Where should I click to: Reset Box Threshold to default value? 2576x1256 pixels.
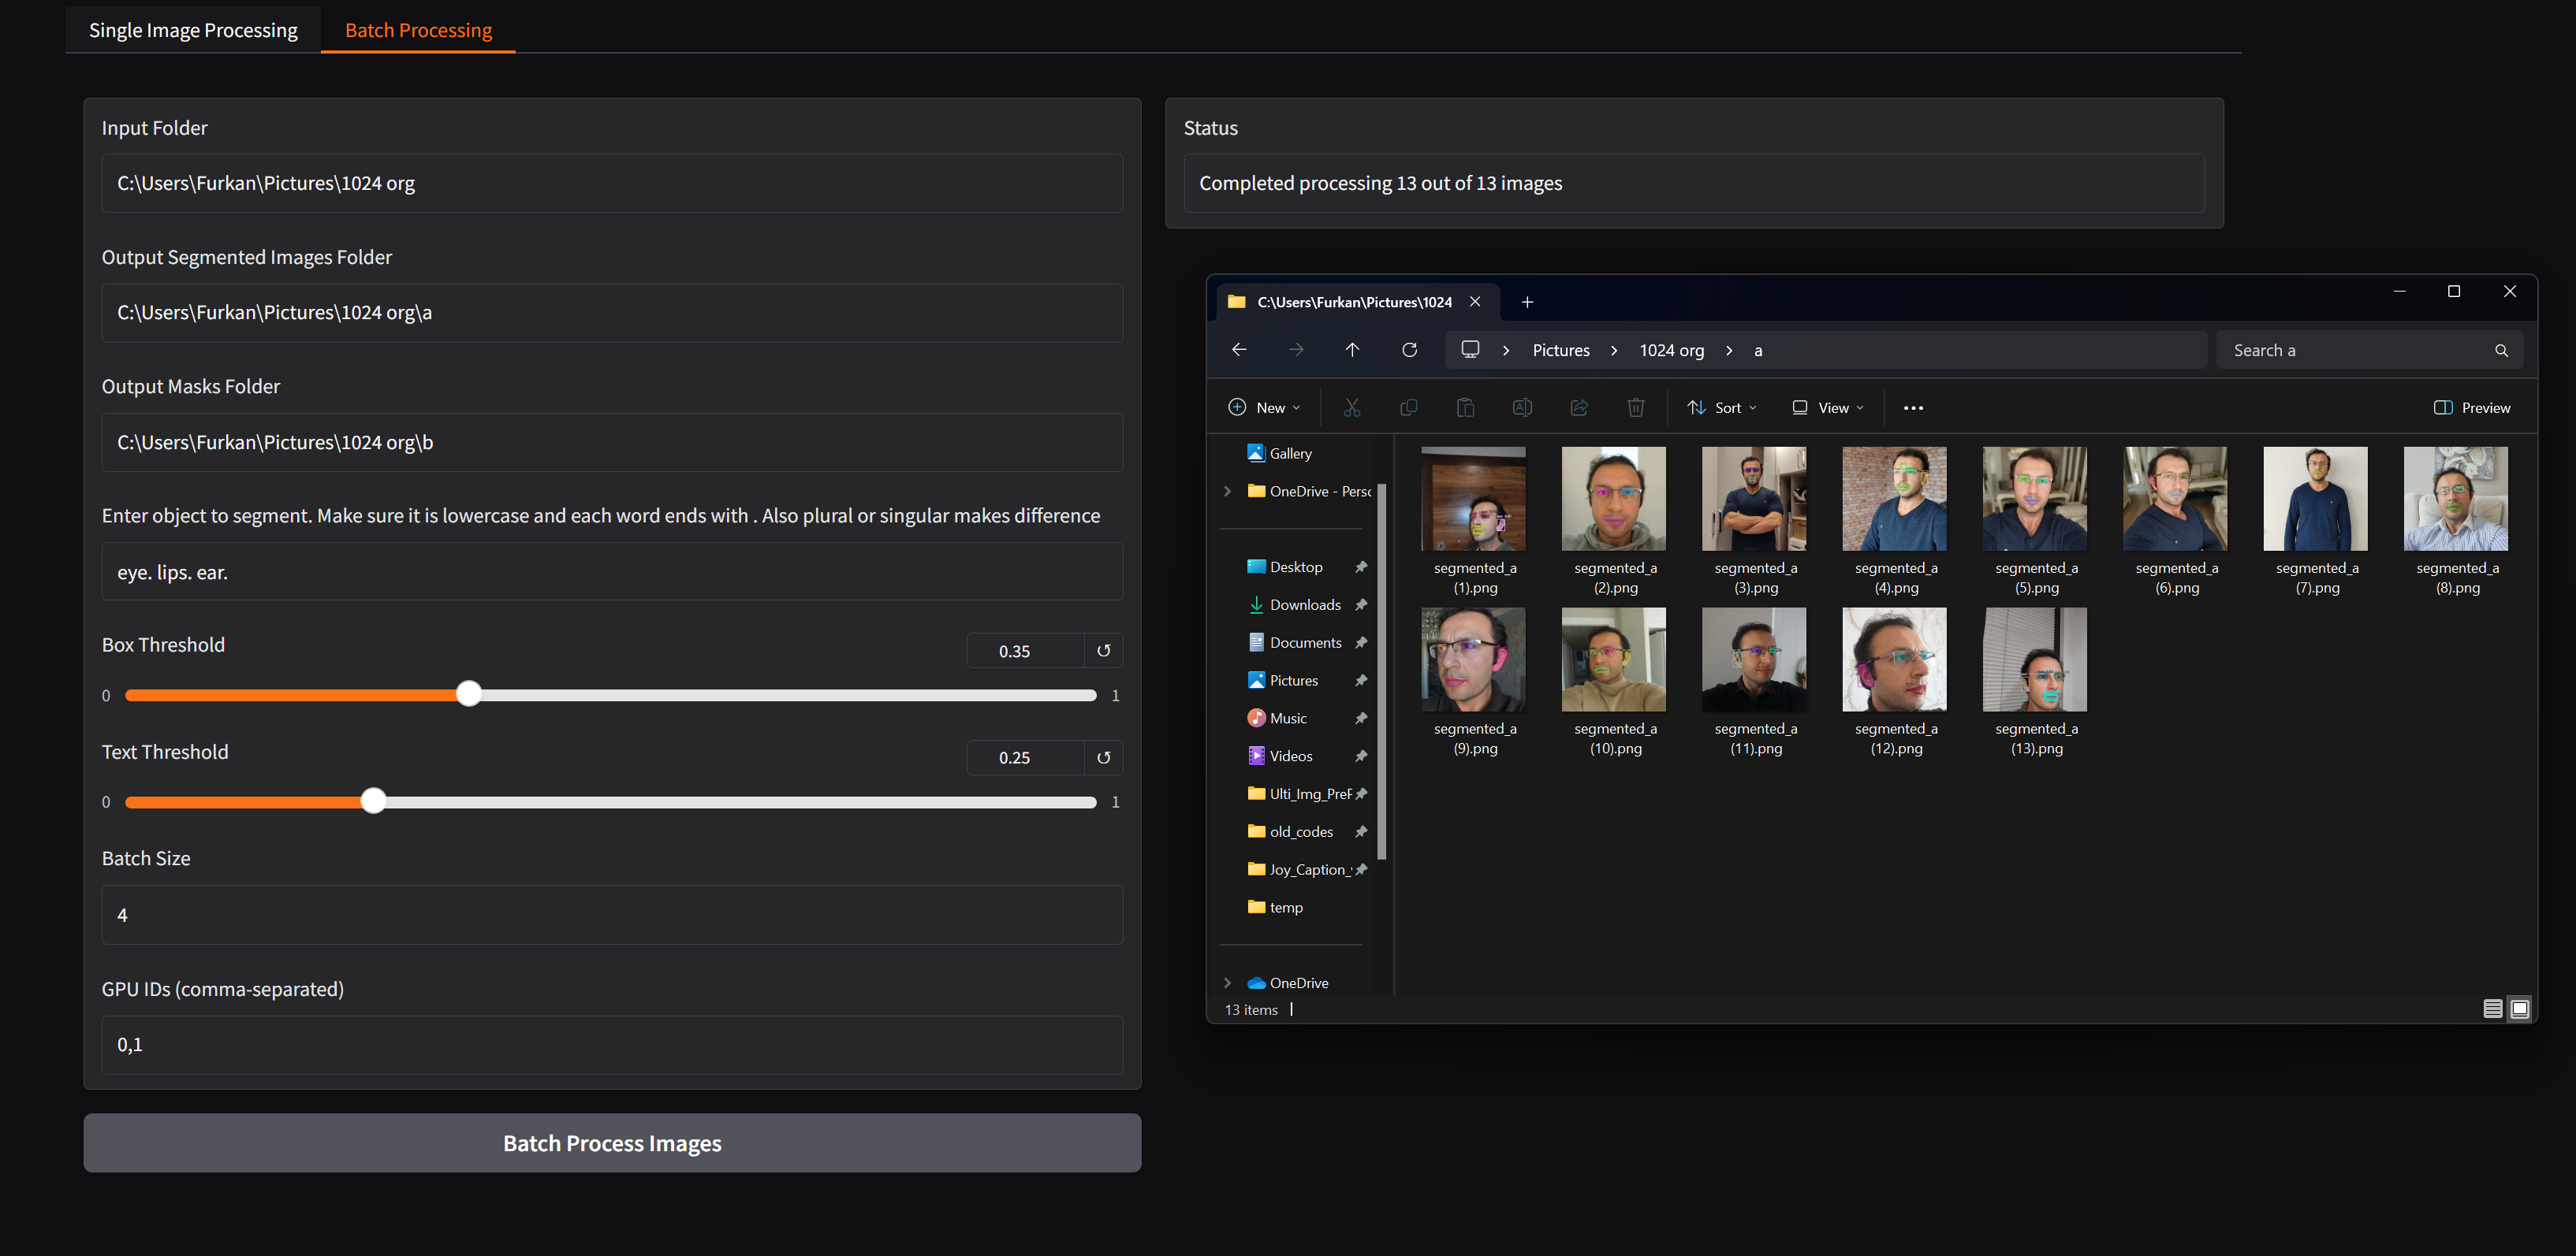pos(1103,651)
